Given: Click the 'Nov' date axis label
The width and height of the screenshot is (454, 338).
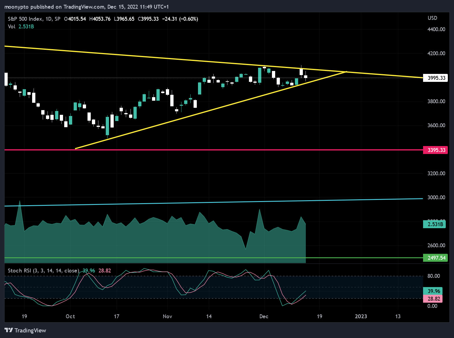Looking at the screenshot, I should [167, 317].
